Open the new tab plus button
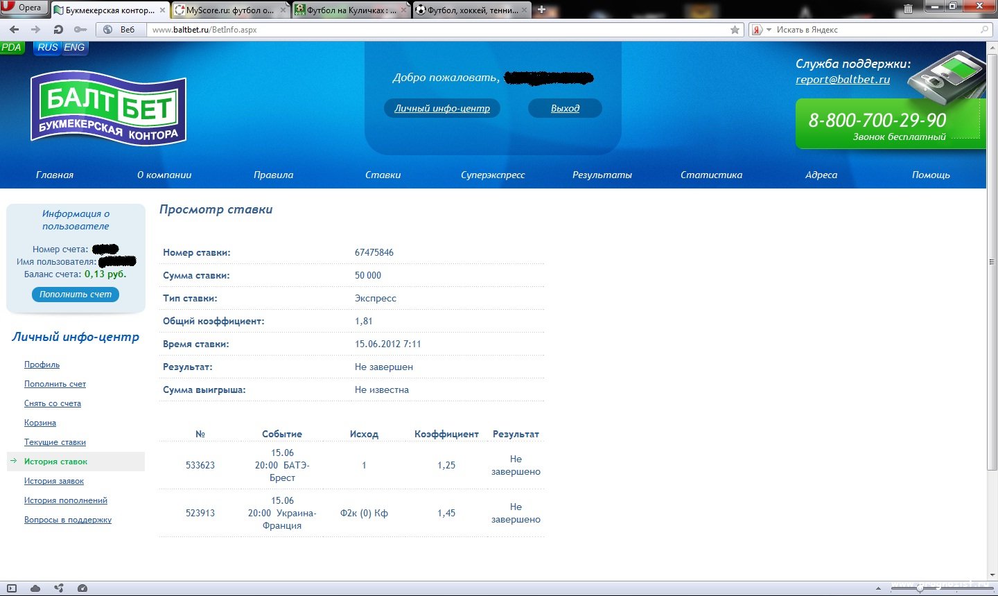Image resolution: width=998 pixels, height=596 pixels. coord(542,10)
